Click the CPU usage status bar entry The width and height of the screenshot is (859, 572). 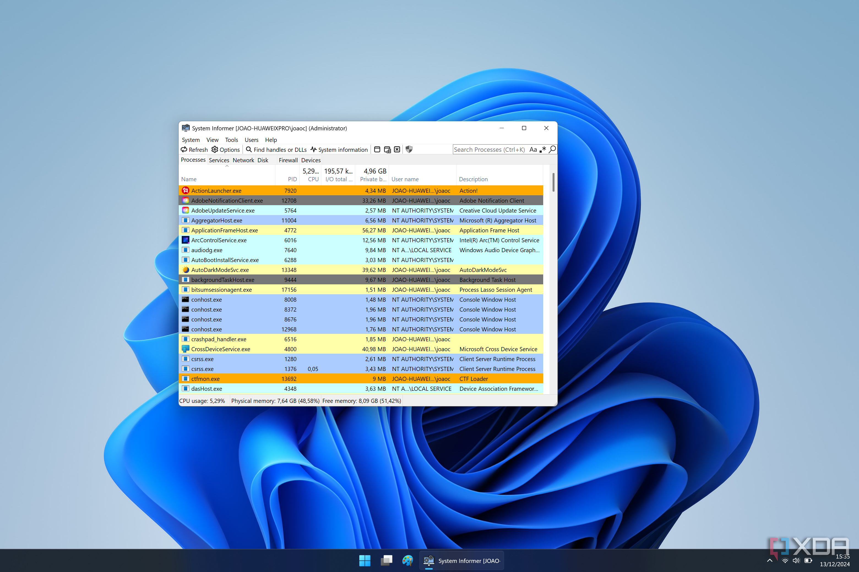coord(202,401)
